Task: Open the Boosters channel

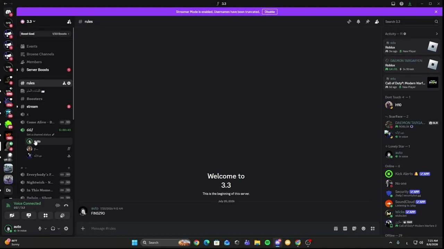Action: [x=45, y=99]
